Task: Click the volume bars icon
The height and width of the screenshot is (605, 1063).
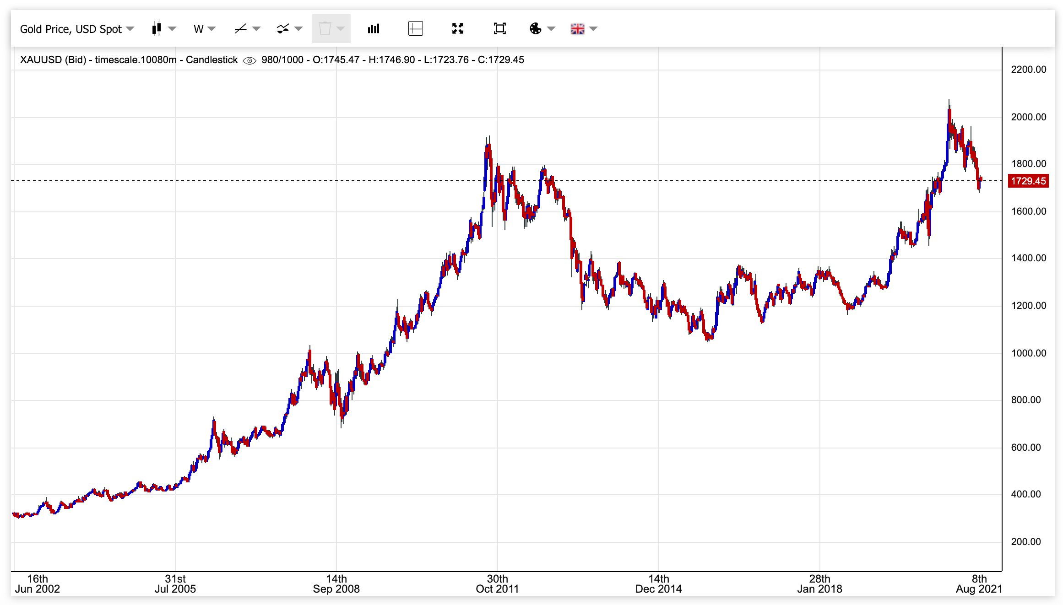Action: click(374, 29)
